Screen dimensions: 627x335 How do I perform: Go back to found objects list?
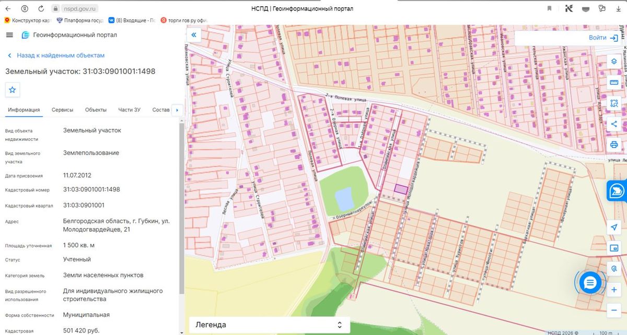tap(56, 55)
